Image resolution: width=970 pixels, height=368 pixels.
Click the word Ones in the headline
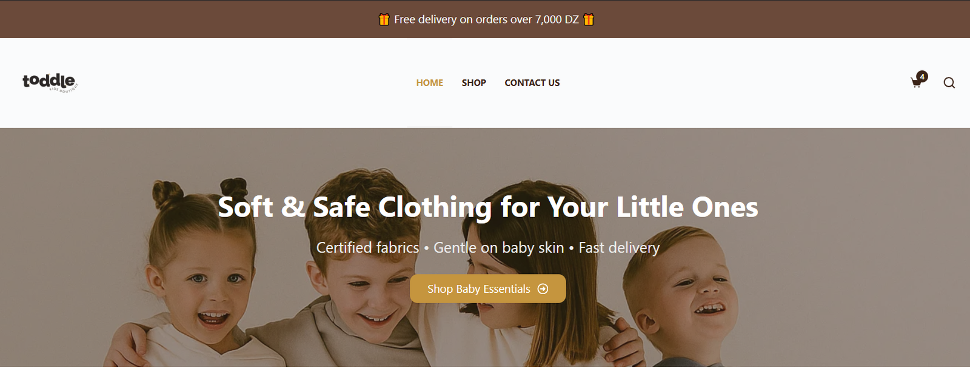[725, 207]
